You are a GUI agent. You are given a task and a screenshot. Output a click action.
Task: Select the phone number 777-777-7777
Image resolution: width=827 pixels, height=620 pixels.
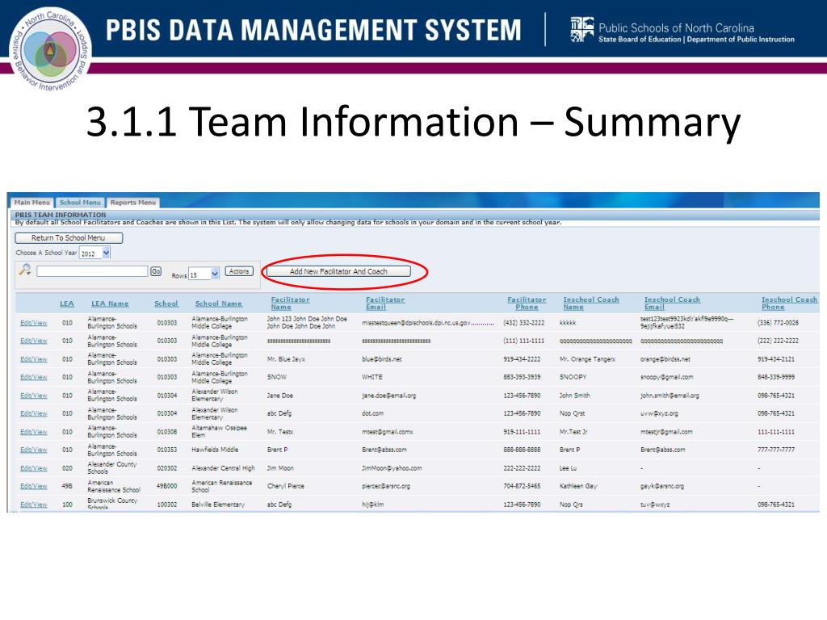[x=776, y=450]
